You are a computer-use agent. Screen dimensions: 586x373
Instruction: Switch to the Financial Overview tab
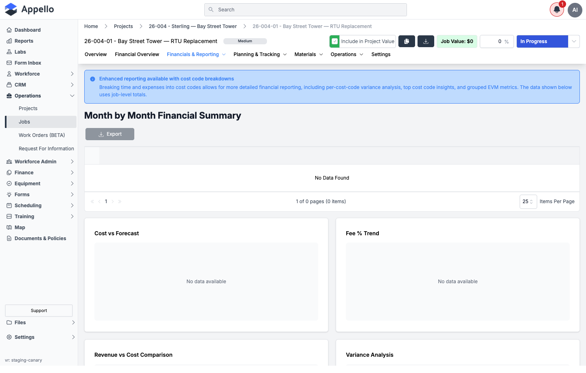click(137, 54)
